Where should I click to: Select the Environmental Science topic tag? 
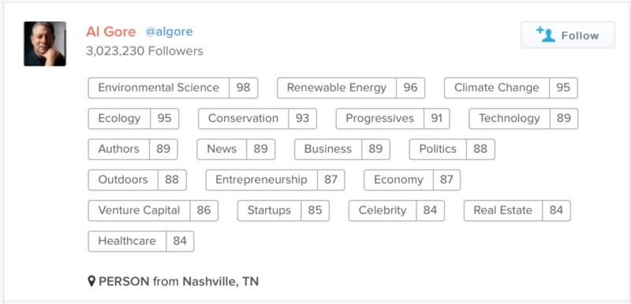click(x=173, y=88)
